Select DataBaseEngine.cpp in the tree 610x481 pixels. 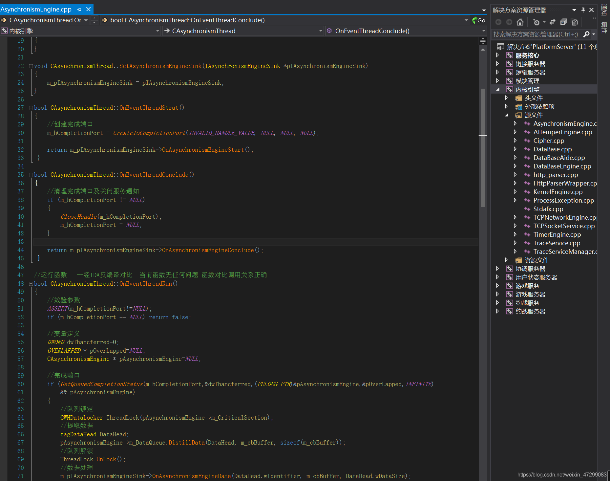[562, 166]
